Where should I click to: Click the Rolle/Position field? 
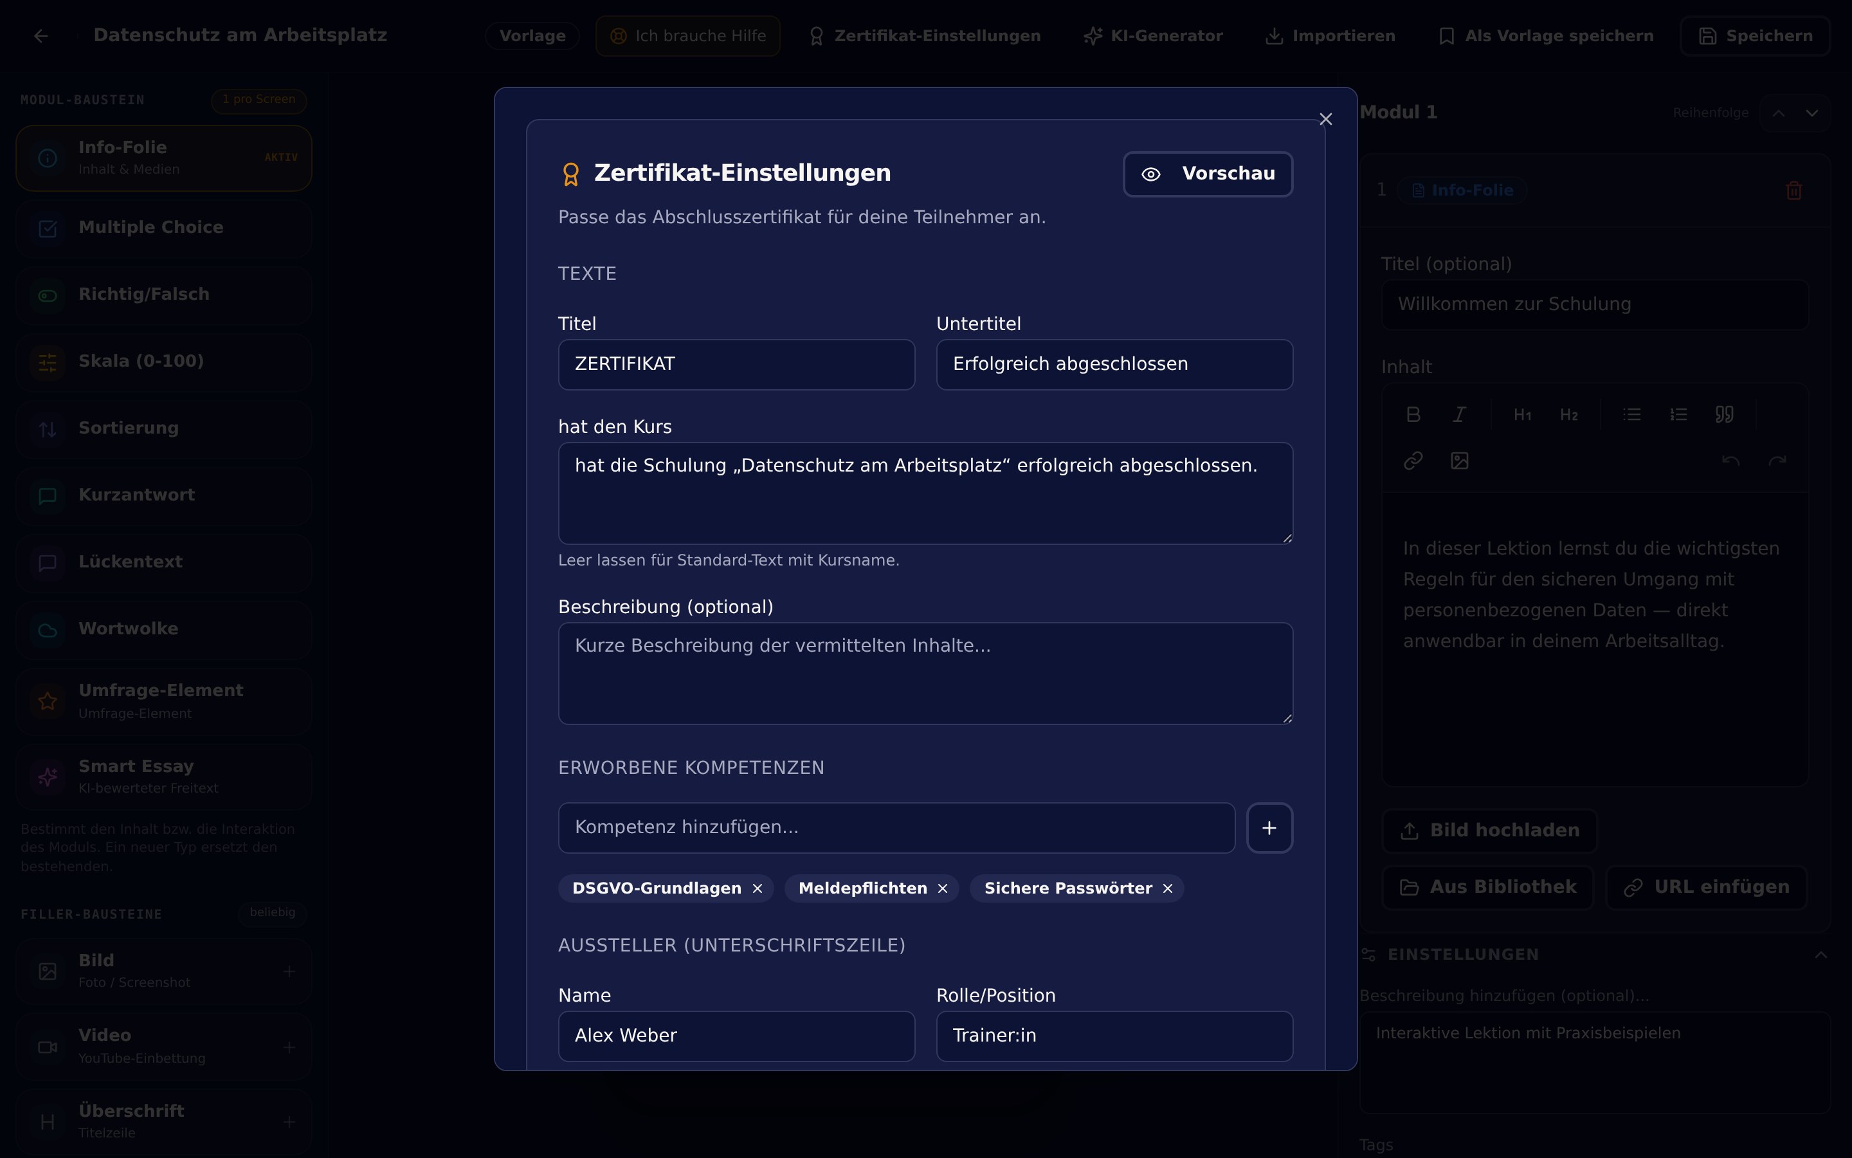click(1114, 1036)
